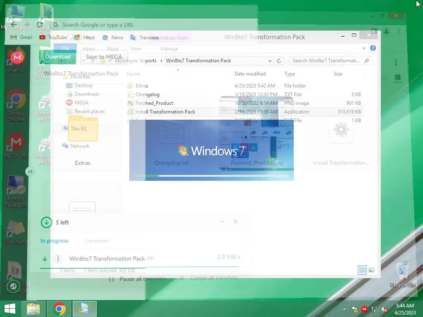Open the Action Center flag in tray
423x317 pixels.
[x=354, y=309]
